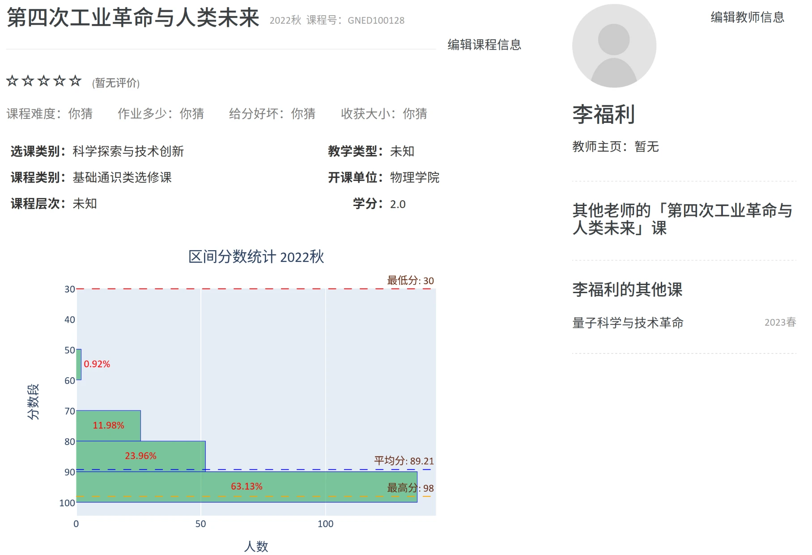Click the 最高分: 98 label

(x=410, y=488)
